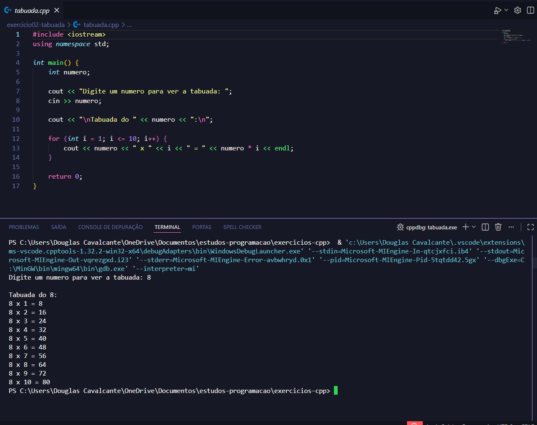
Task: Split the editor to the right
Action: coord(530,10)
